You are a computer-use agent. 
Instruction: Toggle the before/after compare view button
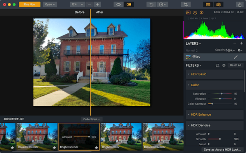(129, 5)
